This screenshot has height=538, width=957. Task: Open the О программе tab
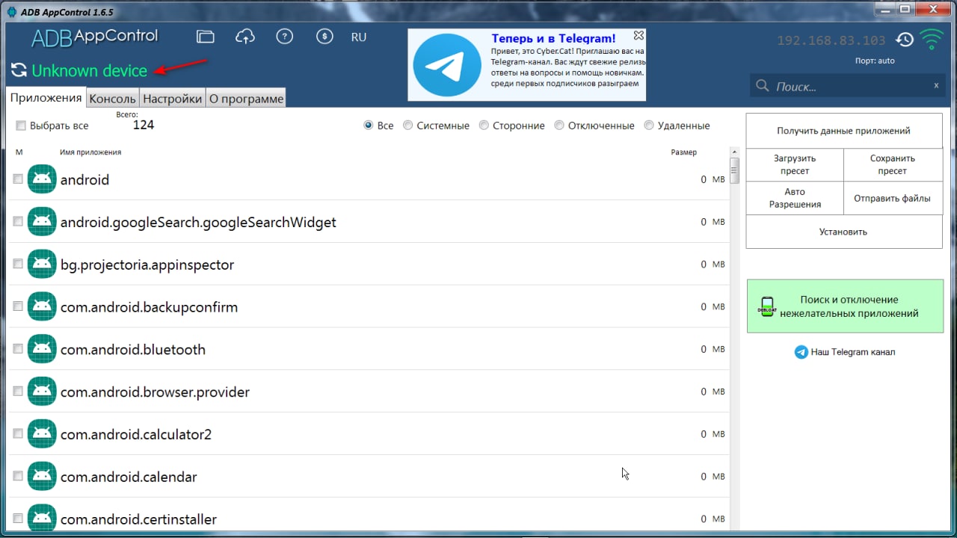246,99
